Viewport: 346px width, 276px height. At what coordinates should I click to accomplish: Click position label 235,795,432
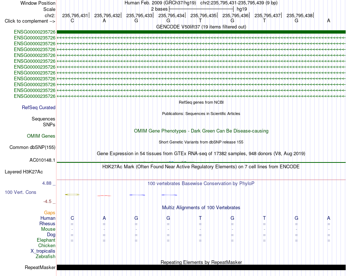pyautogui.click(x=107, y=15)
